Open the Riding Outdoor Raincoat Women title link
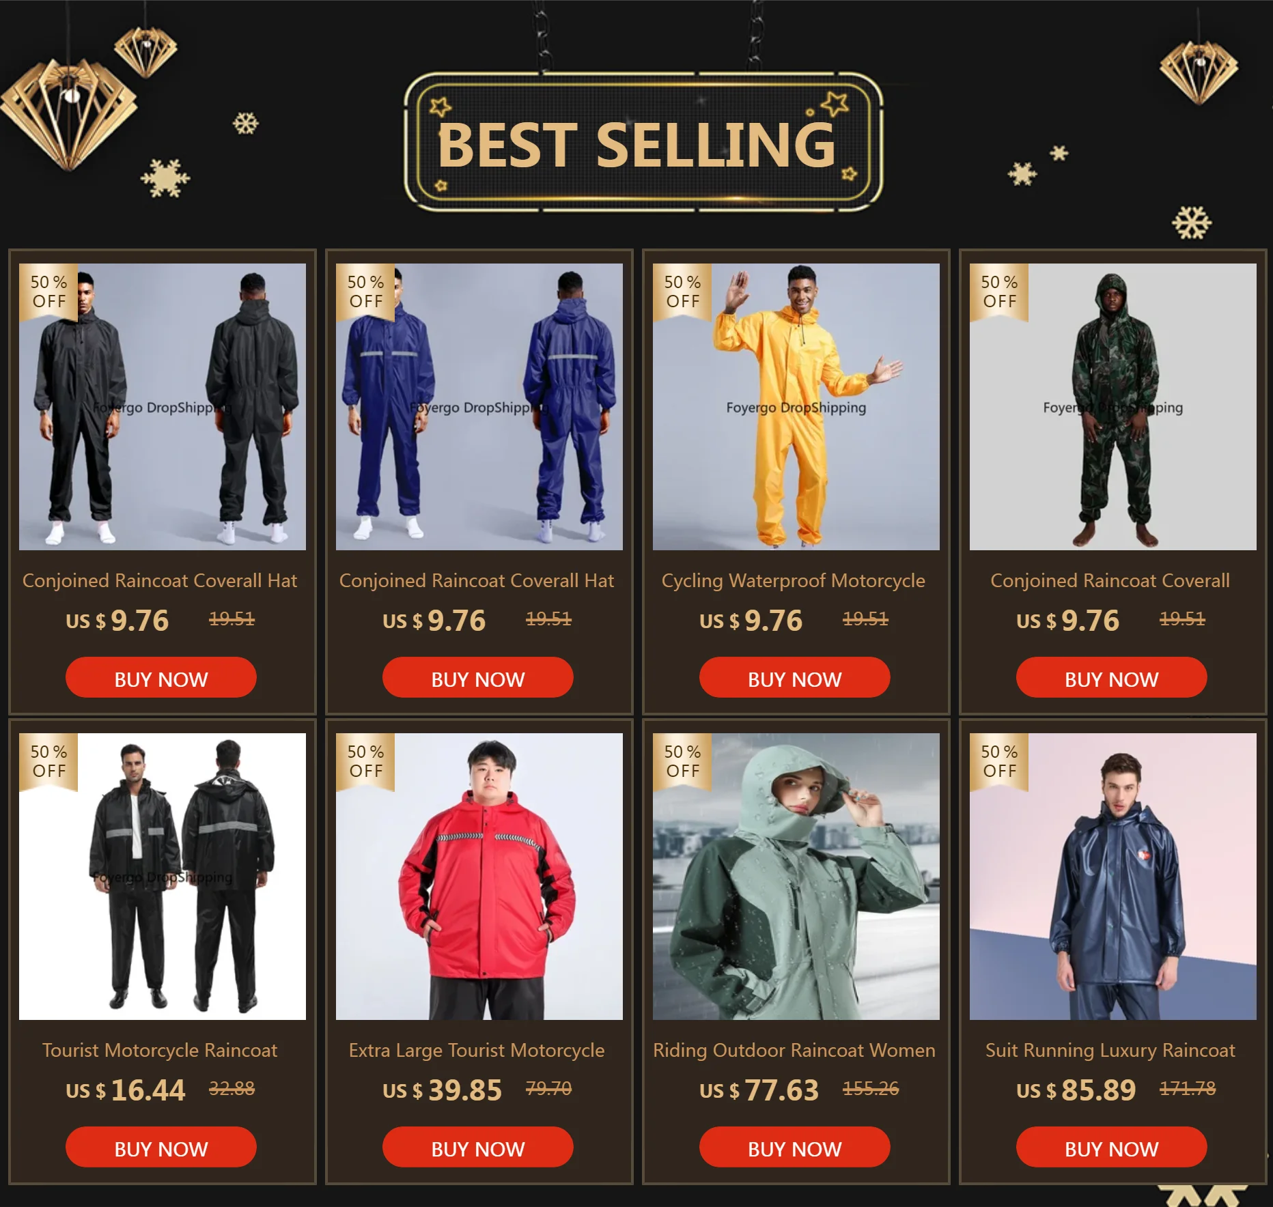 point(794,1050)
